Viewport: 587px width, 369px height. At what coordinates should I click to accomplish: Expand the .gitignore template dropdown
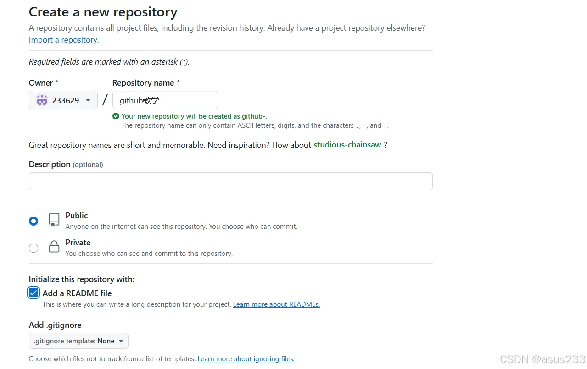tap(78, 341)
